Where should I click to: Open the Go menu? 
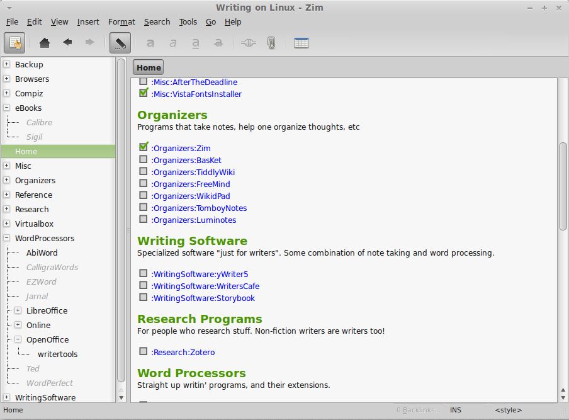pos(211,22)
